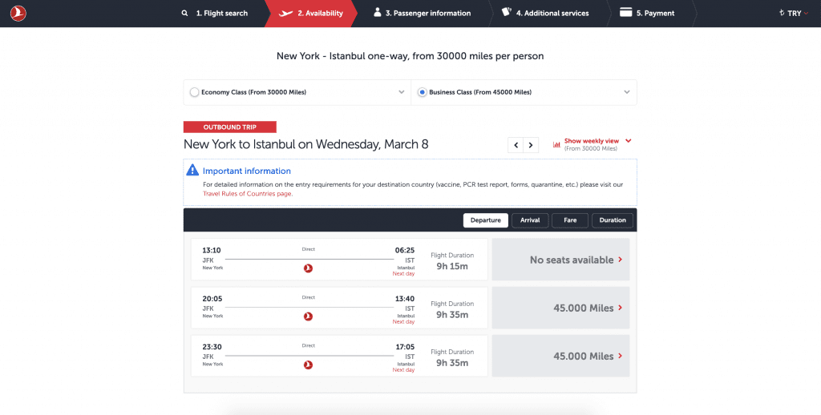Viewport: 821px width, 415px height.
Task: Click the Flight search magnifier icon
Action: coord(184,13)
